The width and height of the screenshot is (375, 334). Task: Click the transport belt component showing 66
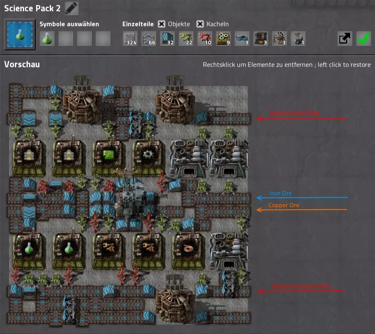[x=149, y=38]
